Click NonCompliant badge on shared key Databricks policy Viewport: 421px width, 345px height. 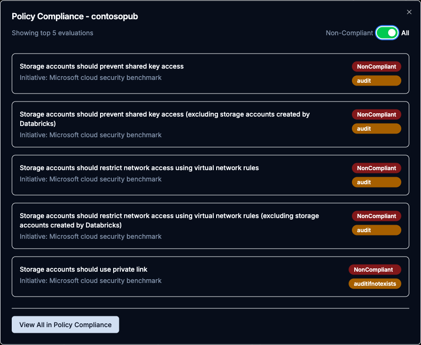(x=376, y=115)
